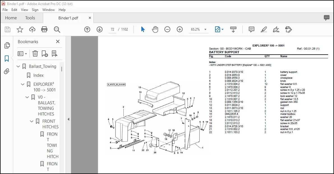Open bookmark options dropdown menu
The height and width of the screenshot is (174, 334).
22,54
